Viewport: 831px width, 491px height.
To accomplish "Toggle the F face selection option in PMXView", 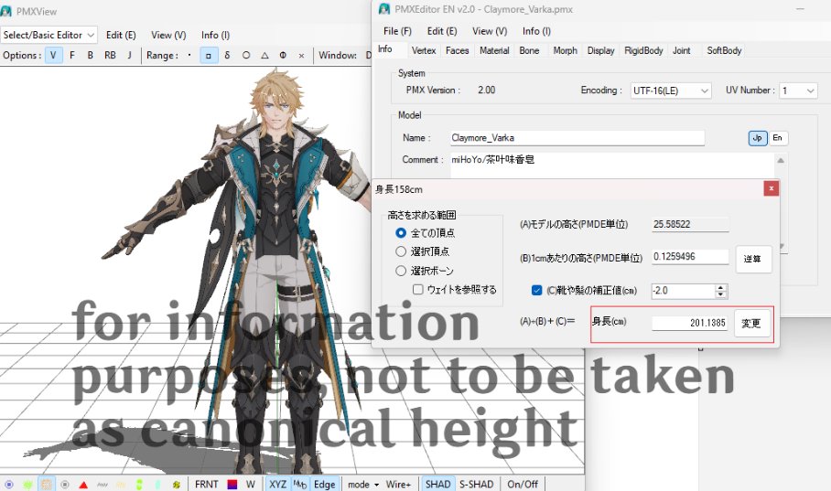I will tap(72, 55).
